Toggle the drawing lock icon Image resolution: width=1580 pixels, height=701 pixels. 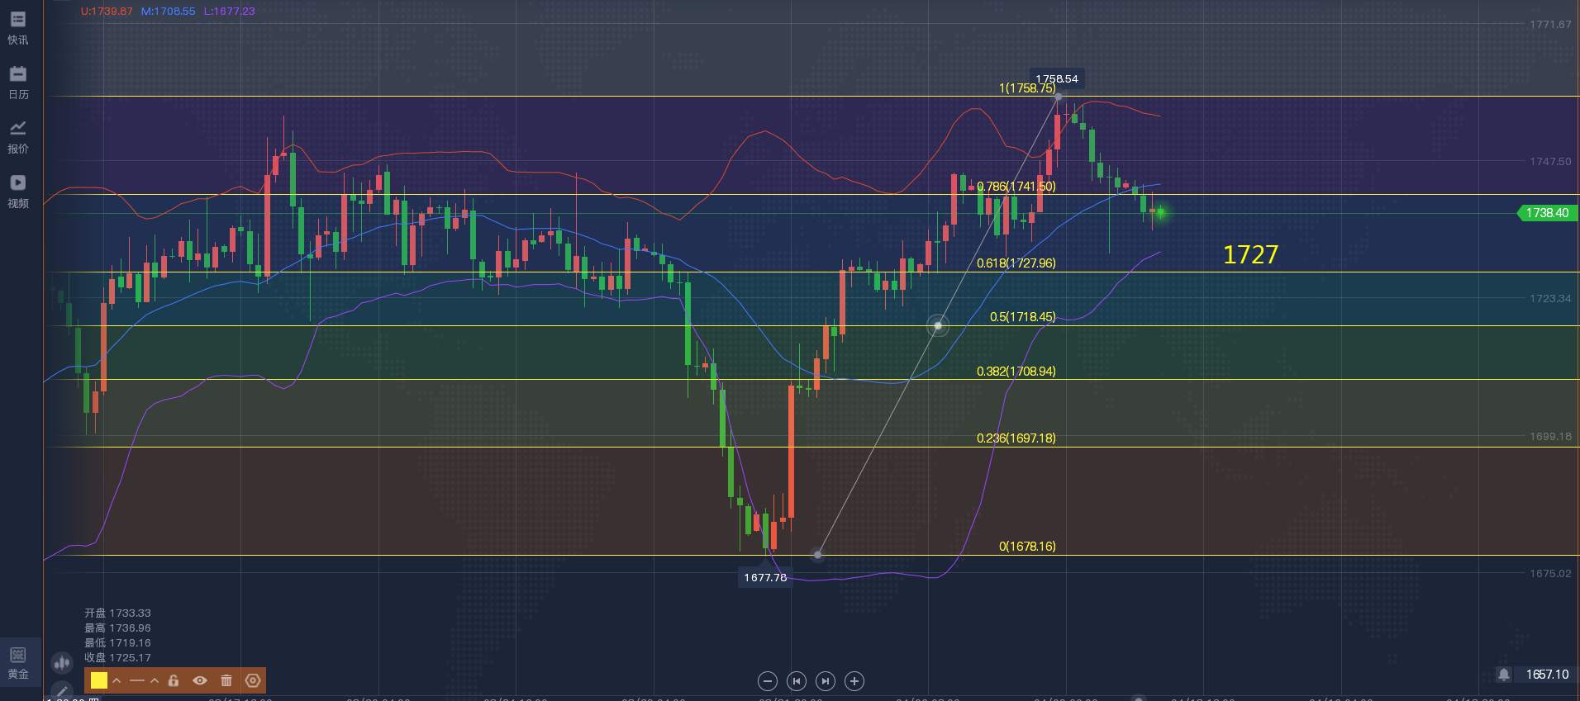(174, 680)
